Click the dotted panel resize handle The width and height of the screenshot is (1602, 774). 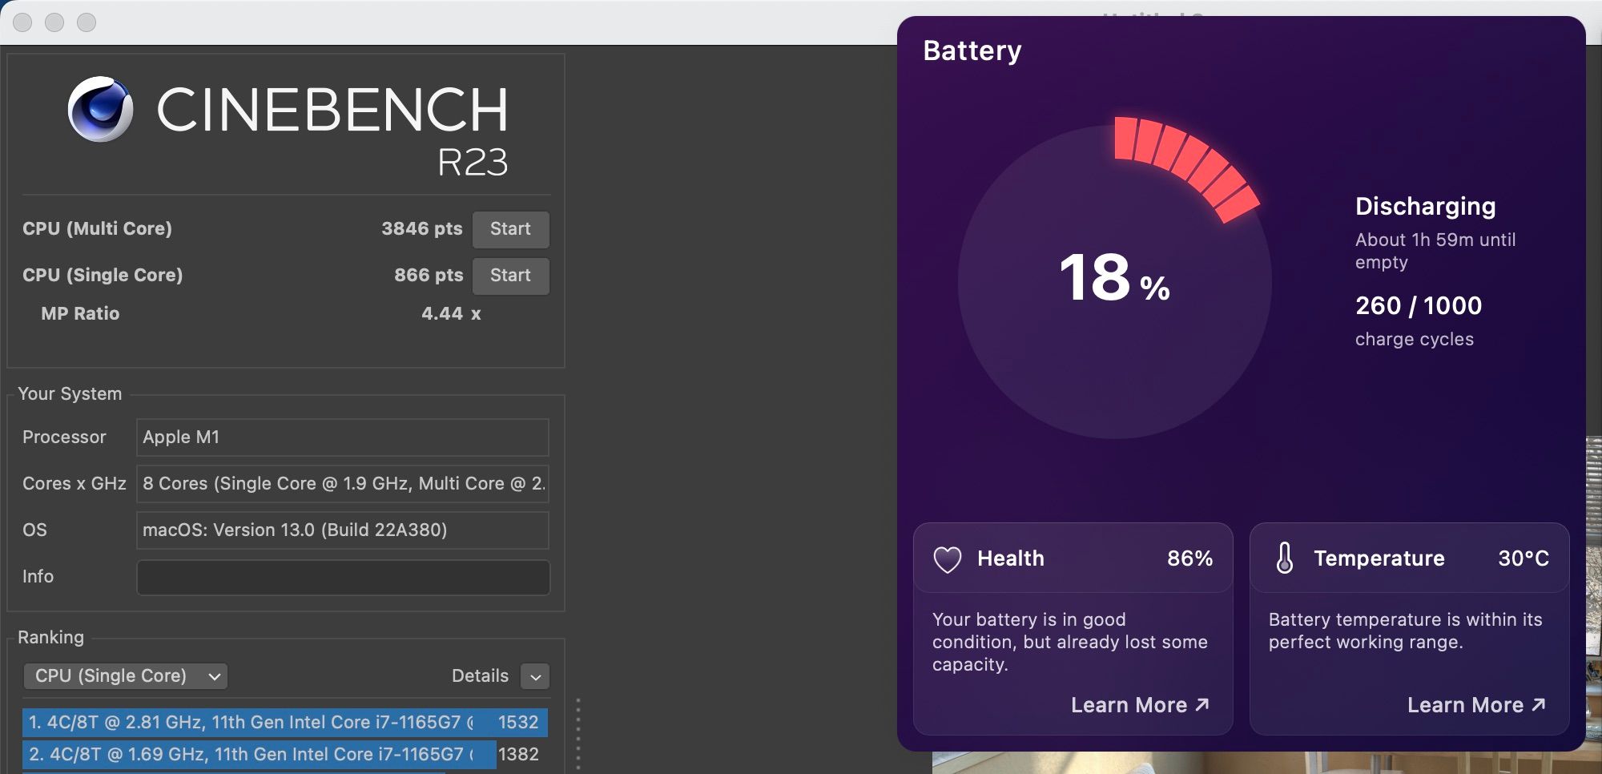coord(578,733)
